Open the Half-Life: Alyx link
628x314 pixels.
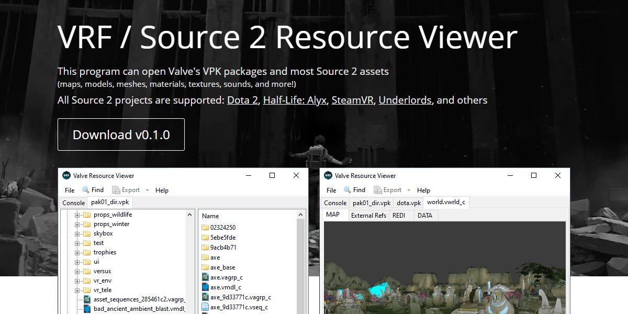[x=295, y=100]
